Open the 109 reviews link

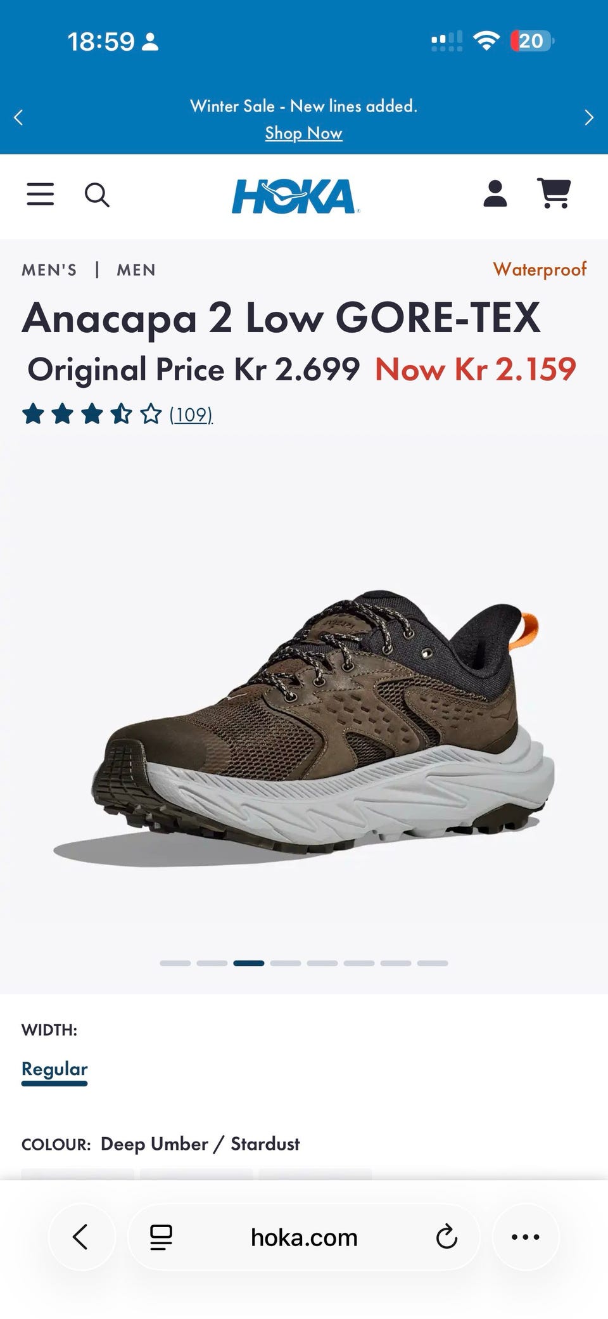coord(191,415)
